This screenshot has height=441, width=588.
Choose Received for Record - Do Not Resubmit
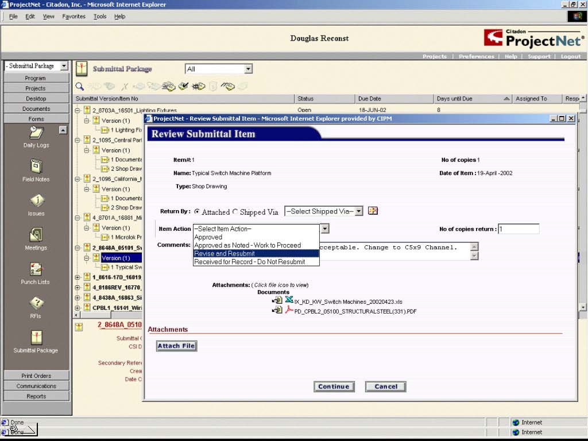(256, 262)
